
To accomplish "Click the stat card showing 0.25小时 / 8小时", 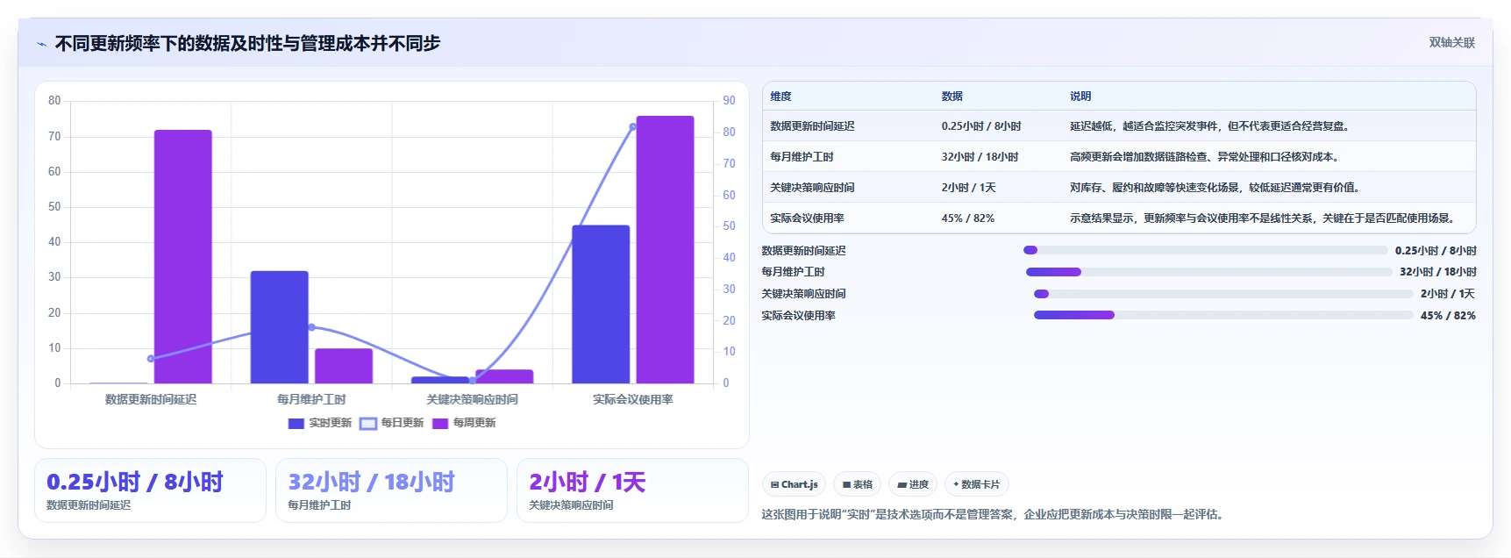I will (150, 490).
